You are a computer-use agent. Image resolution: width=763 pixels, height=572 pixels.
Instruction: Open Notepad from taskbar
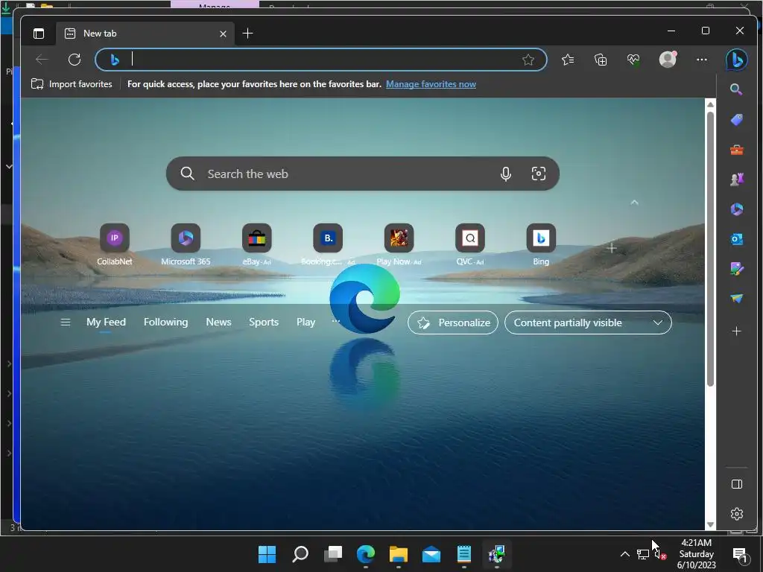click(x=463, y=554)
